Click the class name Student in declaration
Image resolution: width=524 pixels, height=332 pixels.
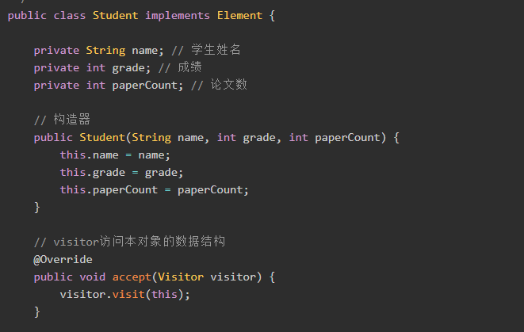tap(115, 15)
